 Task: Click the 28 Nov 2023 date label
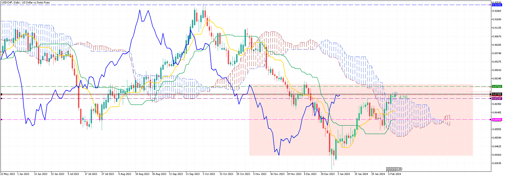[x=294, y=174]
